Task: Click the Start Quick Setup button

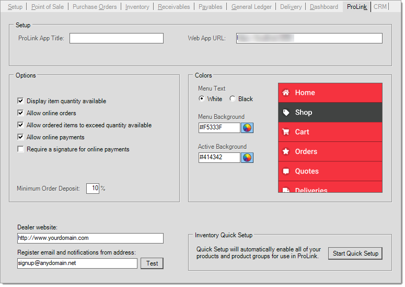Action: pyautogui.click(x=355, y=253)
